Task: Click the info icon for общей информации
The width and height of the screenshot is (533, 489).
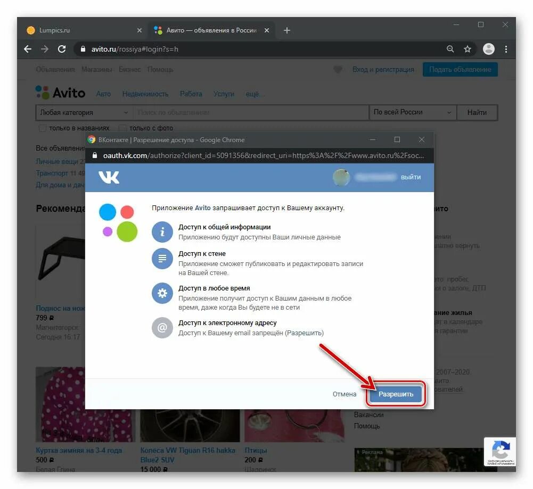Action: click(162, 232)
